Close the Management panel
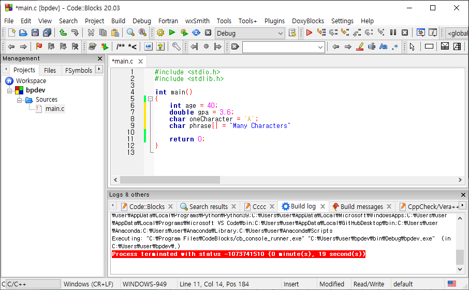Screen dimensions: 469x290 coord(100,59)
